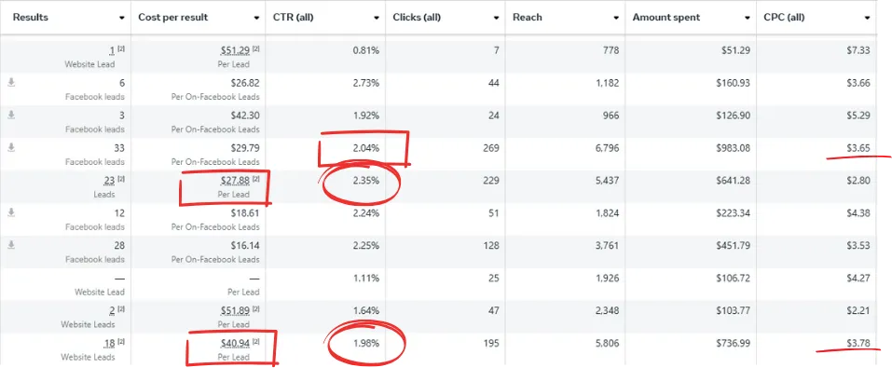Screen dimensions: 892x368
Task: Click the $51.89 cost per result link
Action: [x=234, y=310]
